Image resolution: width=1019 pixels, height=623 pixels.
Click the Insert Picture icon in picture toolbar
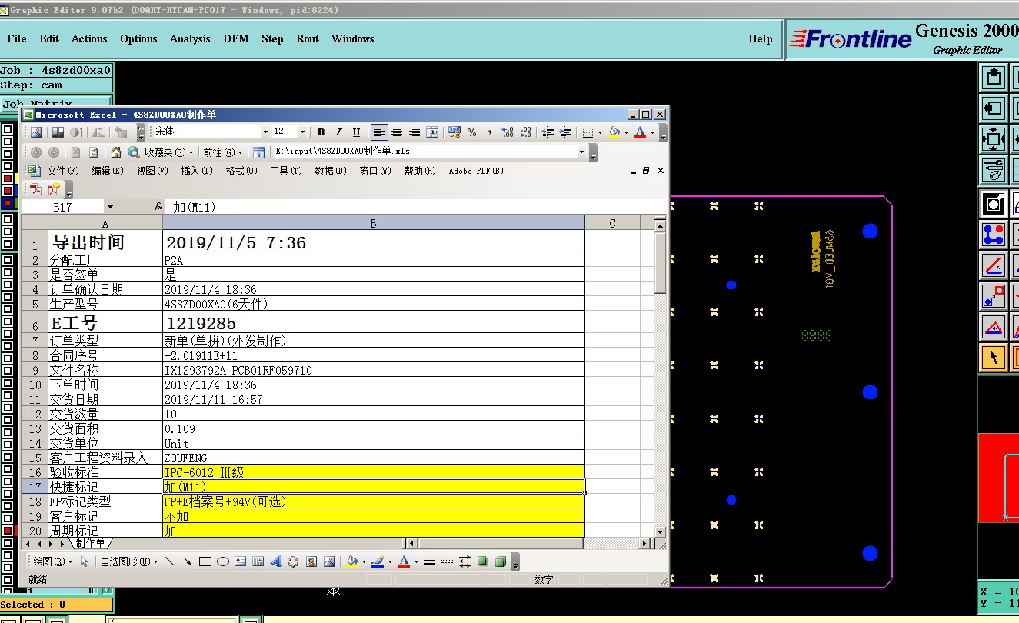click(36, 132)
